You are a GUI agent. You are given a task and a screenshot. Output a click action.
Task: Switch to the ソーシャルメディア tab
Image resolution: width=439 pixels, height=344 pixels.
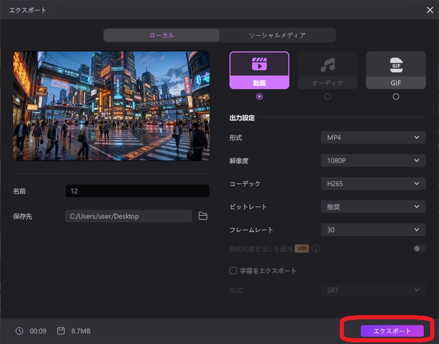pos(277,35)
